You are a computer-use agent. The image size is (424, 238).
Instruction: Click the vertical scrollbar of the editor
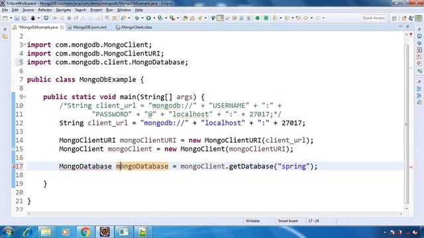(x=406, y=124)
